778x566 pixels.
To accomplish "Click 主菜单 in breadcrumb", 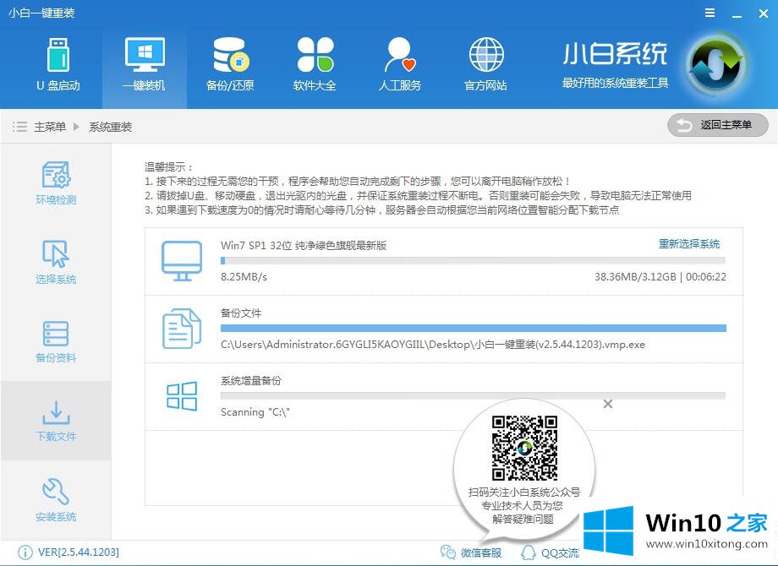I will 50,127.
